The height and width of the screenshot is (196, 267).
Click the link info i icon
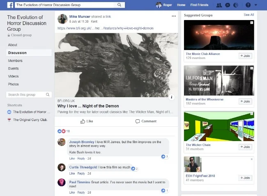[x=171, y=97]
